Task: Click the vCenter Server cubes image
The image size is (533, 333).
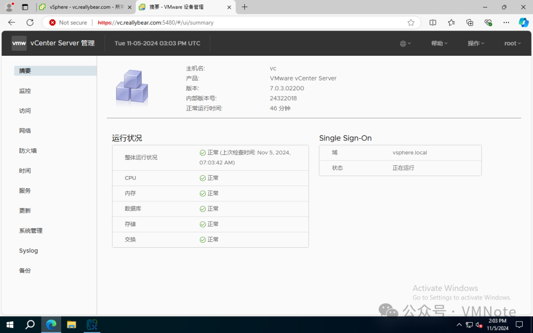Action: [x=132, y=87]
